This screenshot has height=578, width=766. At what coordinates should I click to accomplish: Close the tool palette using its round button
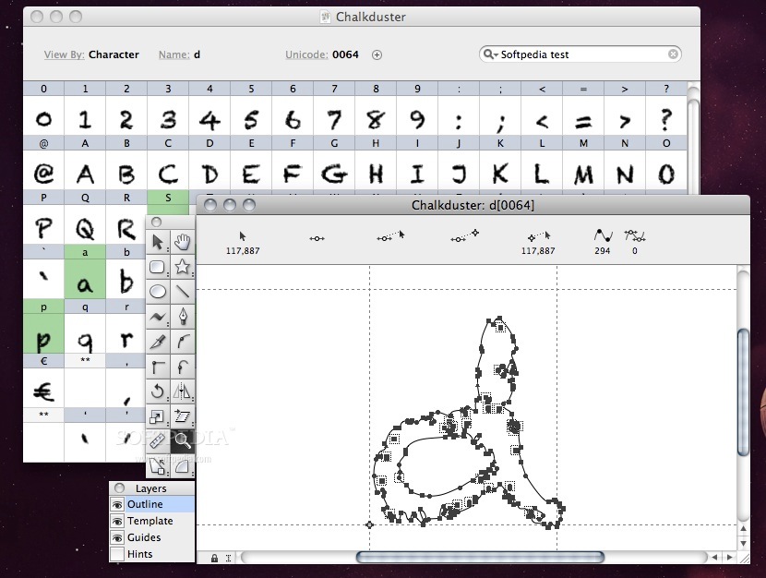click(x=156, y=223)
